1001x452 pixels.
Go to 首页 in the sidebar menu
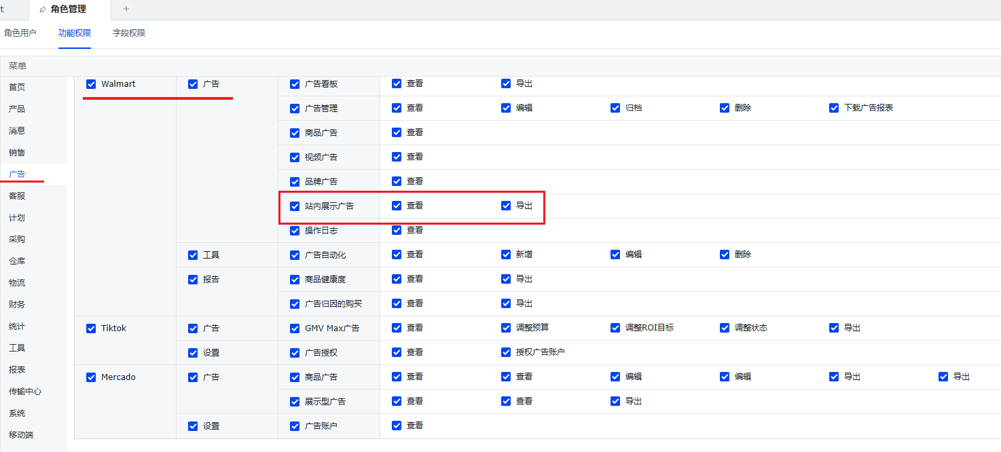tap(17, 88)
